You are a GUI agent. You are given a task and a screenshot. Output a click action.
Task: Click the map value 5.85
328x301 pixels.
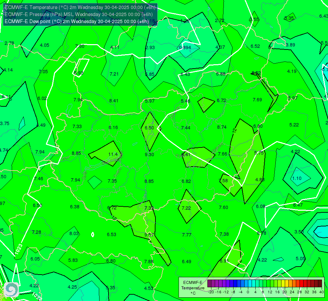point(150,74)
